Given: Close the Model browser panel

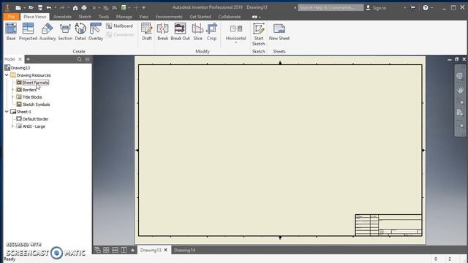Looking at the screenshot, I should click(20, 59).
